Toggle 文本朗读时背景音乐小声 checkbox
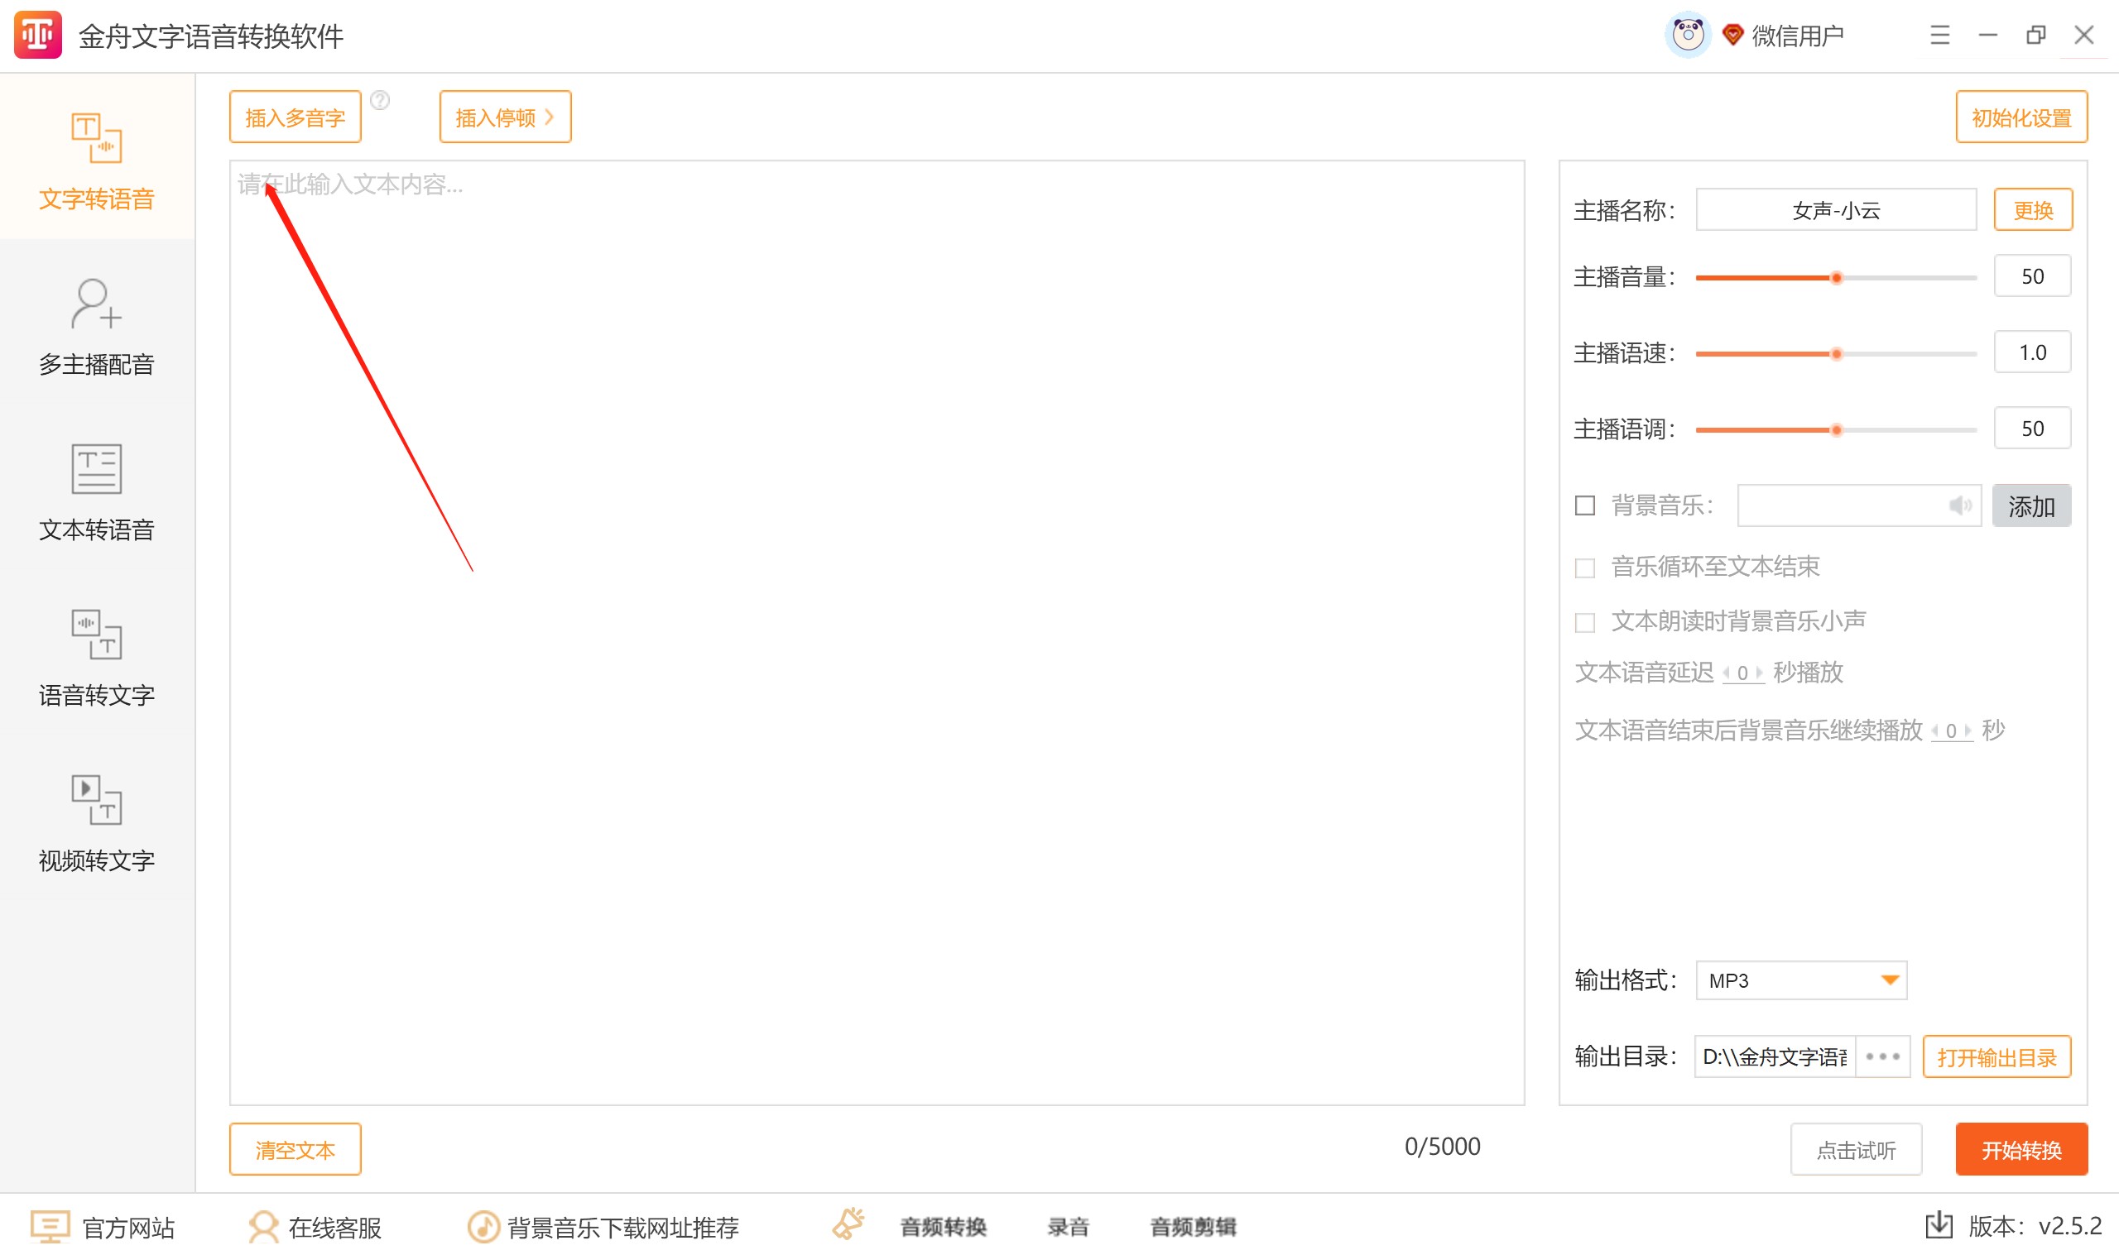 [x=1585, y=622]
